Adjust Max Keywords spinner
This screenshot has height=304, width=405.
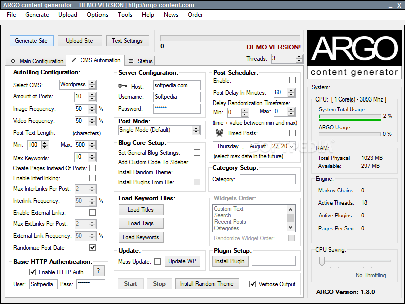tap(92, 157)
